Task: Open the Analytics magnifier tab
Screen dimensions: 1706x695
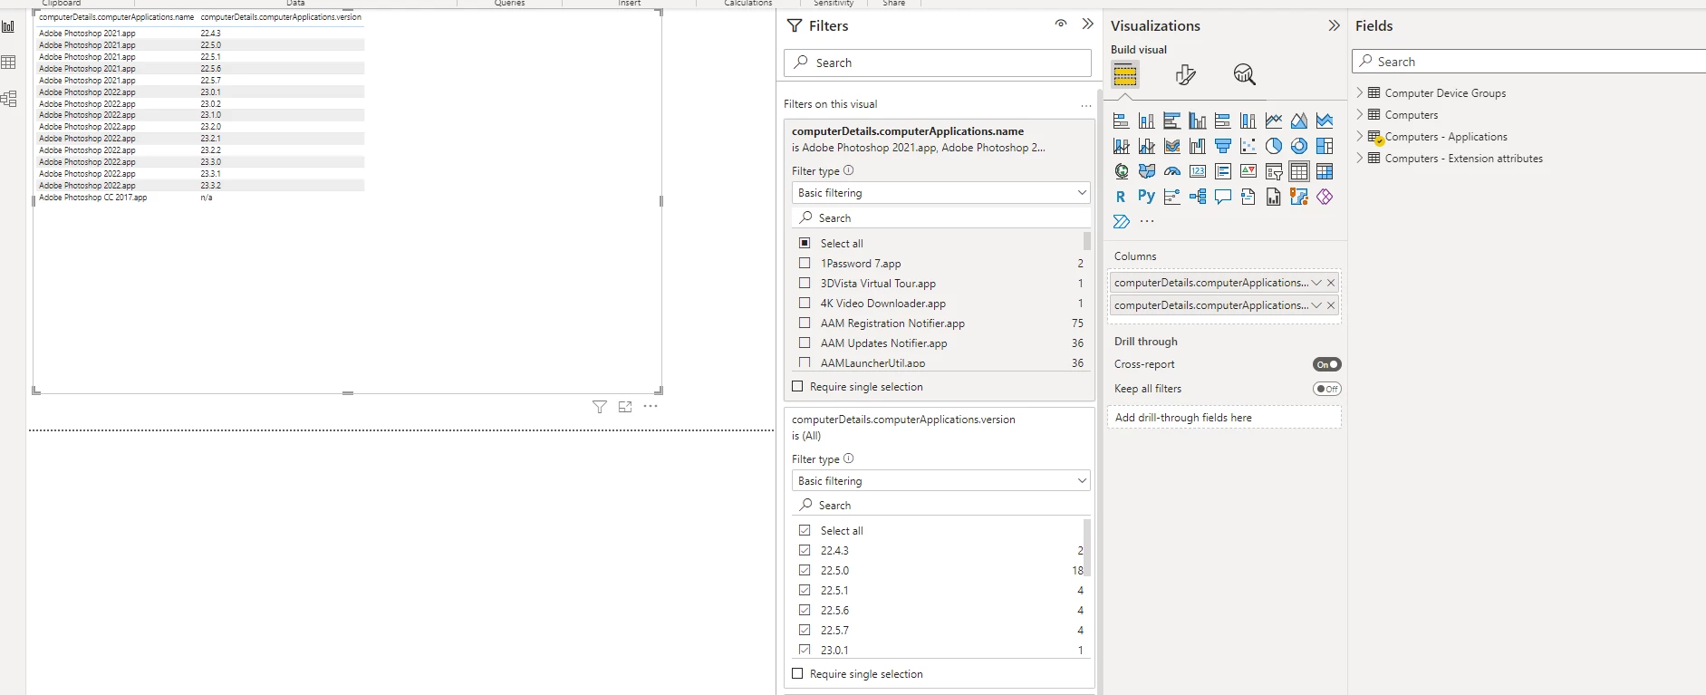Action: (x=1245, y=74)
